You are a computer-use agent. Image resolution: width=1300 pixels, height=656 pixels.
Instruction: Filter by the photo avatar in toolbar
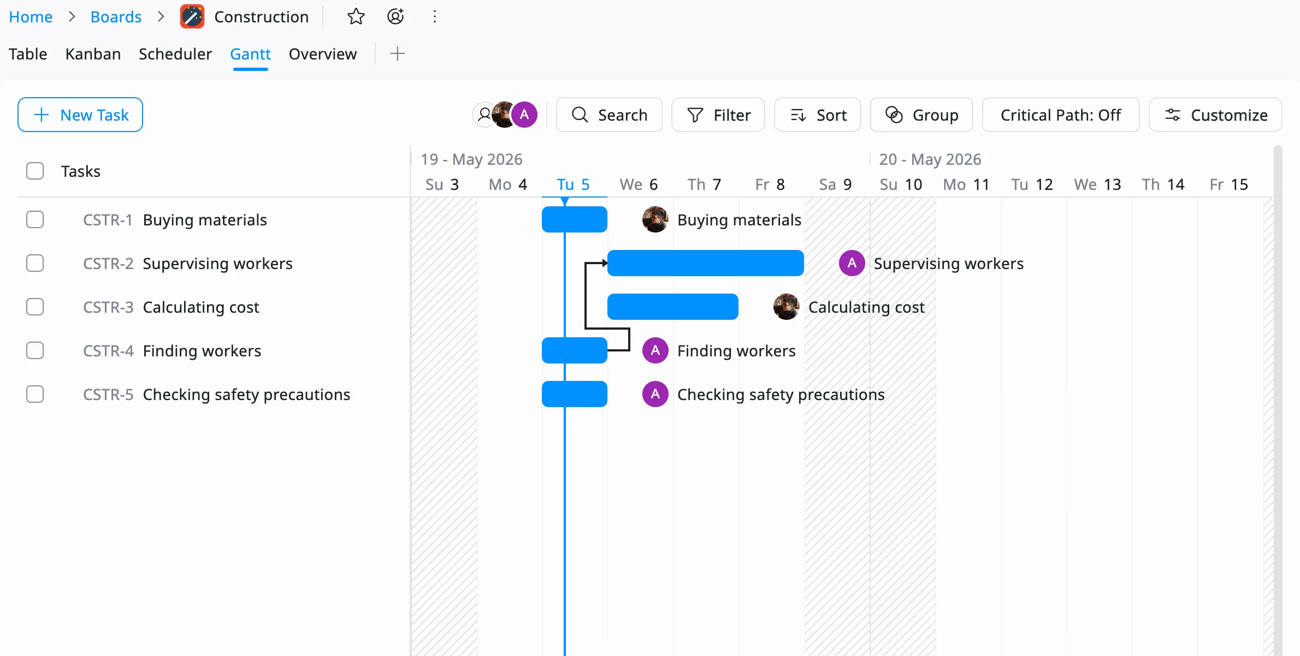coord(504,115)
